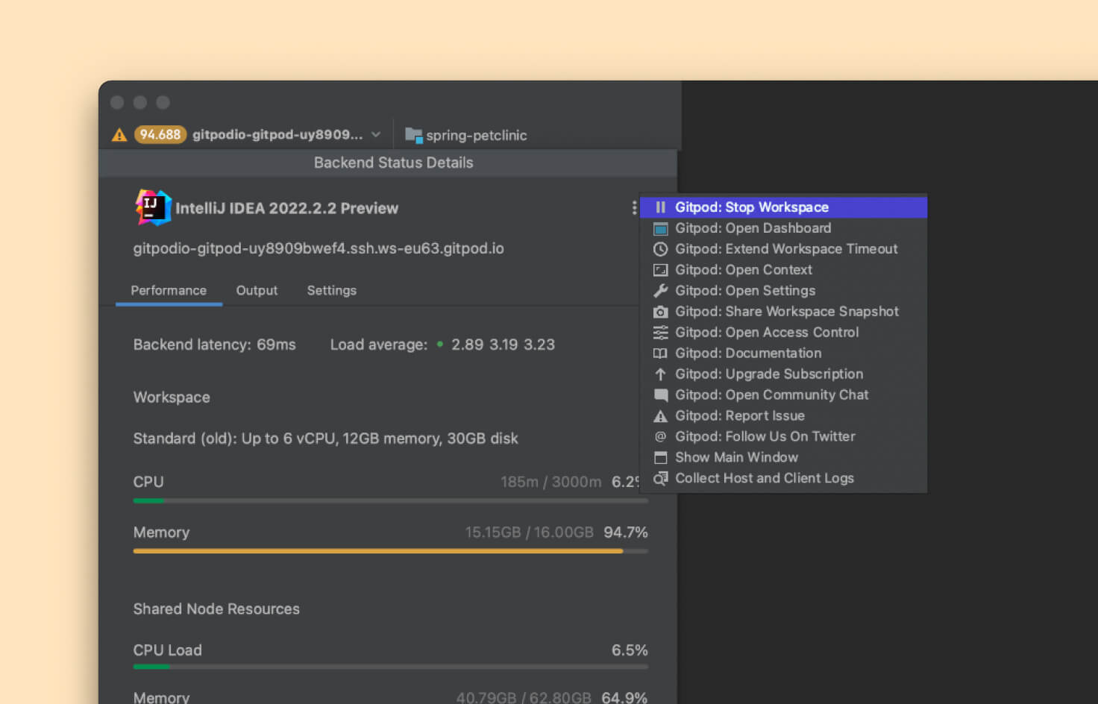
Task: Choose Gitpod: Report Issue
Action: click(783, 416)
